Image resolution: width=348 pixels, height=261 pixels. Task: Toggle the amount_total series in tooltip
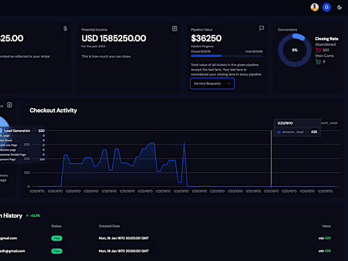[x=291, y=132]
